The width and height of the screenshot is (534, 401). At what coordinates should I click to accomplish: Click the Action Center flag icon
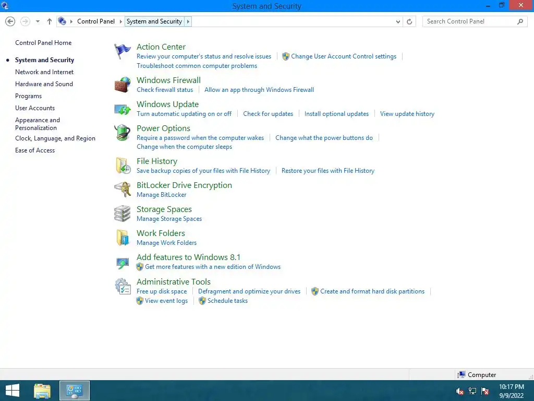pyautogui.click(x=122, y=52)
